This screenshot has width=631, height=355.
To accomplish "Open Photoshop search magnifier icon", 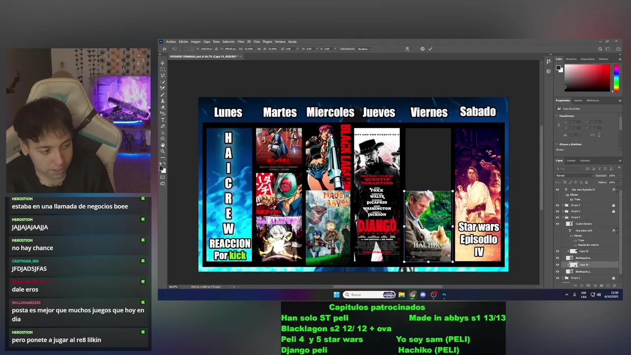I will (600, 49).
